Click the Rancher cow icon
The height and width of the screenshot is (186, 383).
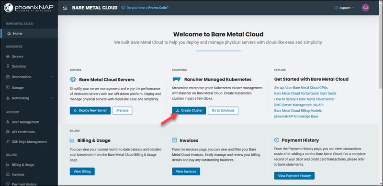click(x=177, y=79)
